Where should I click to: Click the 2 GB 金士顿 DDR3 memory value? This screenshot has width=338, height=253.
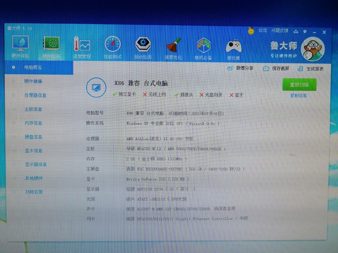pos(156,159)
